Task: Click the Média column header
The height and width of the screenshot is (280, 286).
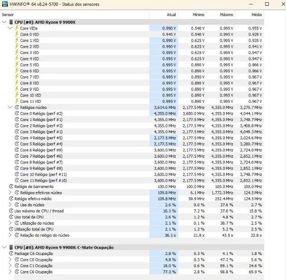Action: [257, 15]
